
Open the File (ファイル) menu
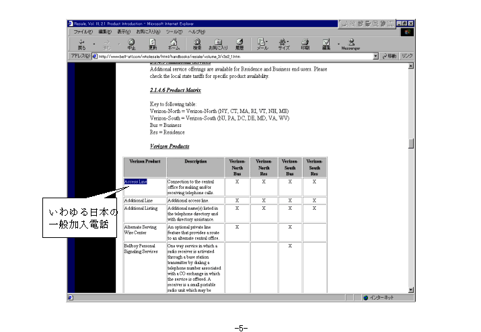(83, 32)
